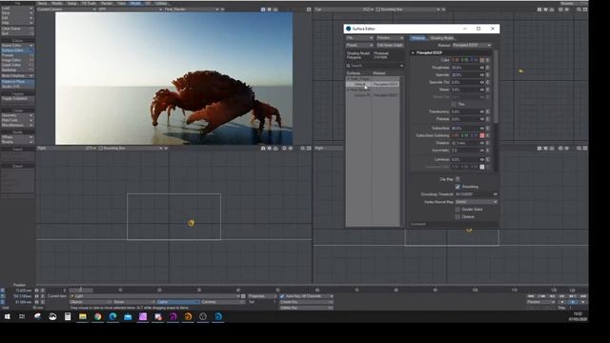Open the Setup menu tab
This screenshot has height=343, width=610.
point(72,3)
